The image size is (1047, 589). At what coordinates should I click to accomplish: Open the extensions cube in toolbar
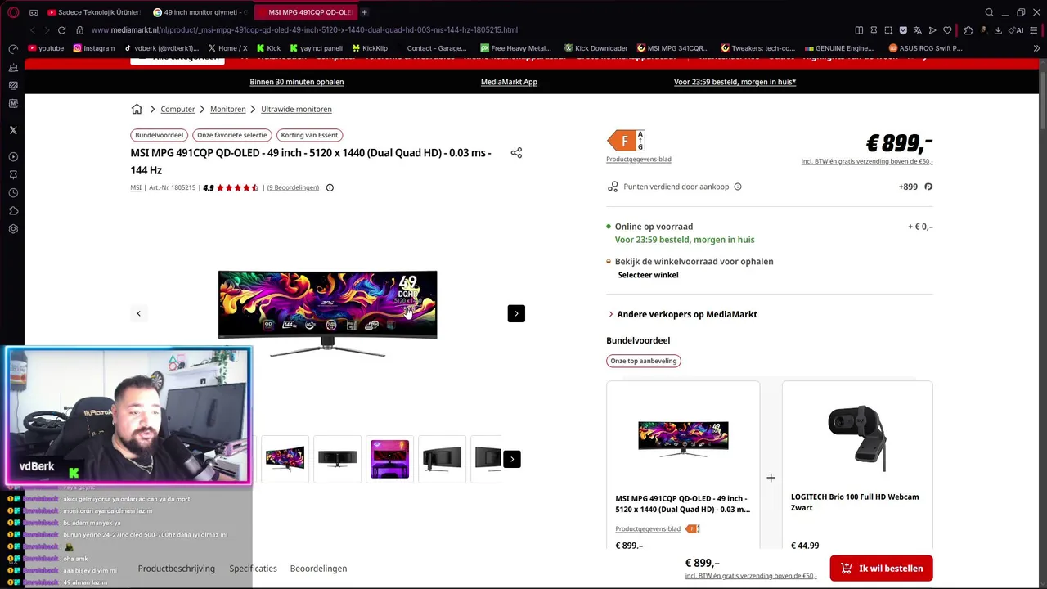[968, 30]
